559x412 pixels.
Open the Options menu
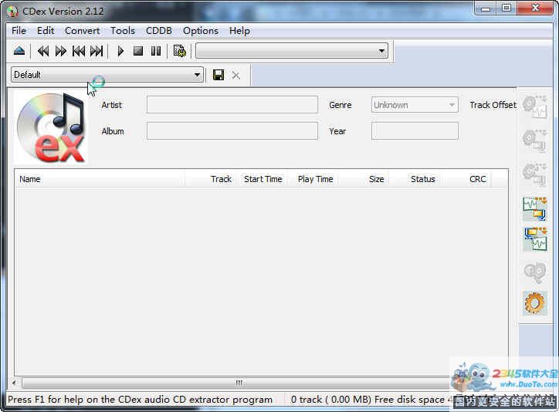click(200, 31)
